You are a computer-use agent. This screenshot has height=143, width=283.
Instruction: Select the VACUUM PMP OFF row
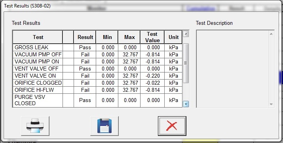click(x=97, y=55)
